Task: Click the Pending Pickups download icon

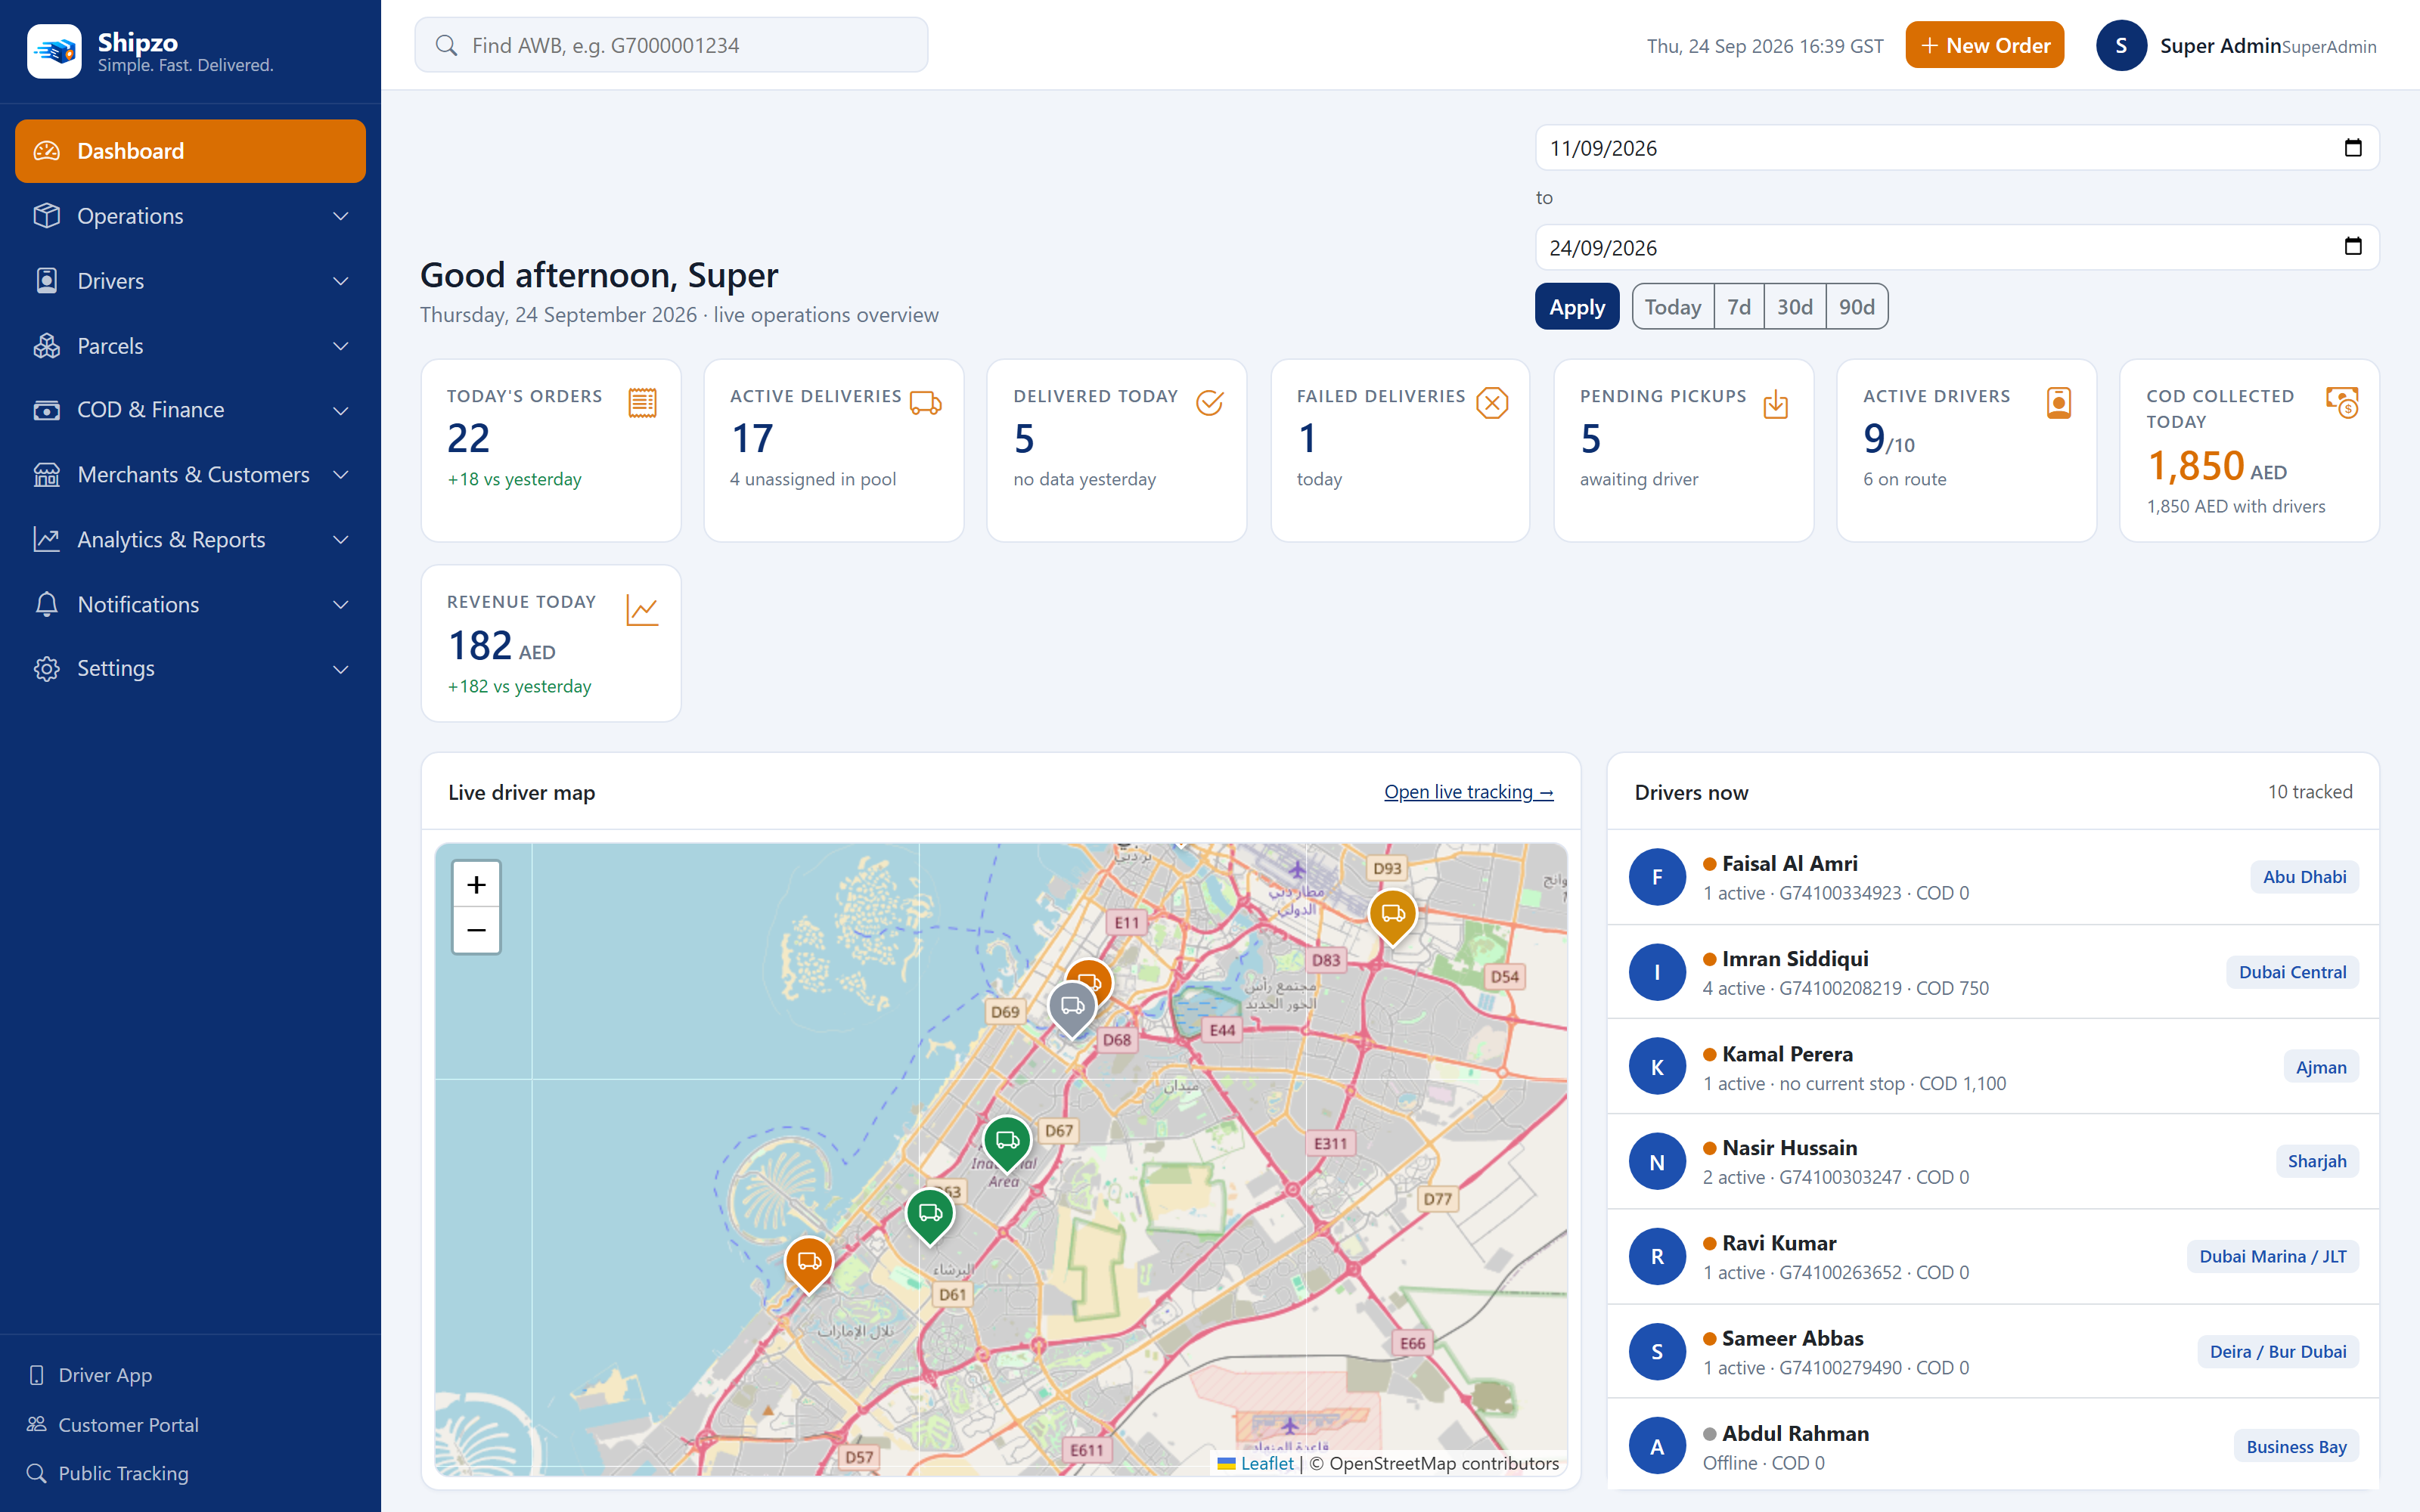Action: [1776, 404]
